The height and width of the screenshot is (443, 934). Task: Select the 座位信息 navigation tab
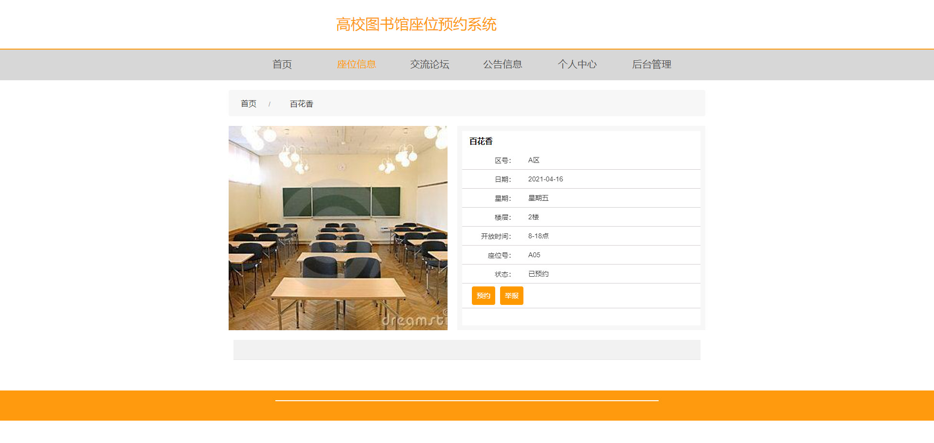pyautogui.click(x=357, y=64)
